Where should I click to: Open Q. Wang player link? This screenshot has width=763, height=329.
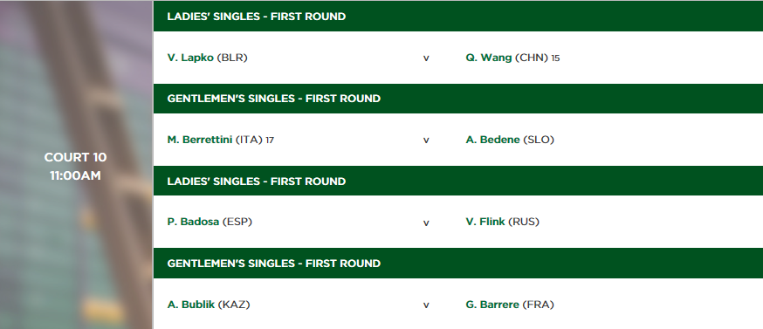coord(489,58)
